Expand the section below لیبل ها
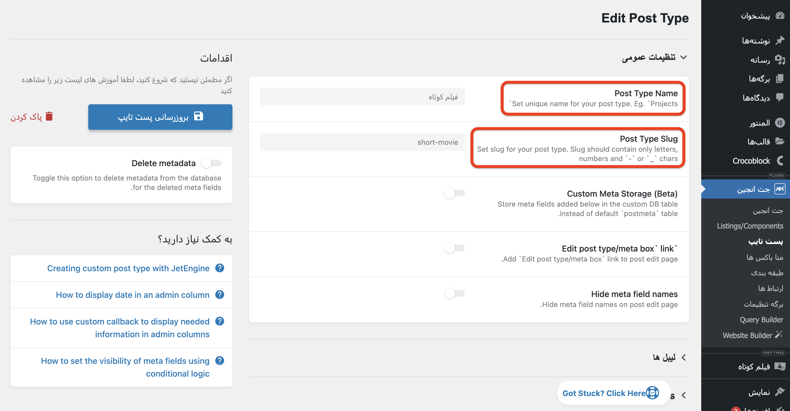Viewport: 790px width, 411px height. (x=683, y=395)
